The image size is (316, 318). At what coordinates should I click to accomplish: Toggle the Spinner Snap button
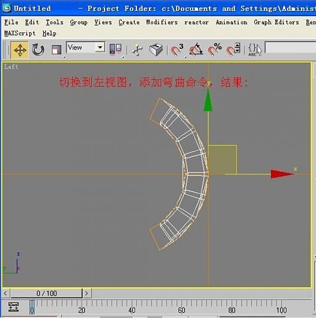(233, 50)
